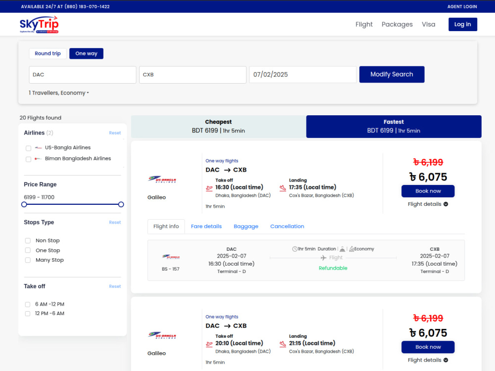The height and width of the screenshot is (371, 495).
Task: Check the US-Bangla Airlines filter
Action: 28,148
